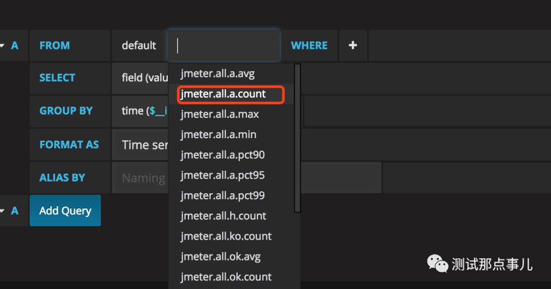This screenshot has width=551, height=289.
Task: Click the WHERE label
Action: (309, 45)
